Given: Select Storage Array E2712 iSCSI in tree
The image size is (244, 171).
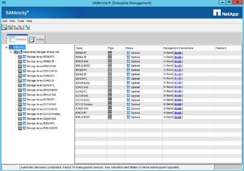Looking at the screenshot, I should point(42,109).
